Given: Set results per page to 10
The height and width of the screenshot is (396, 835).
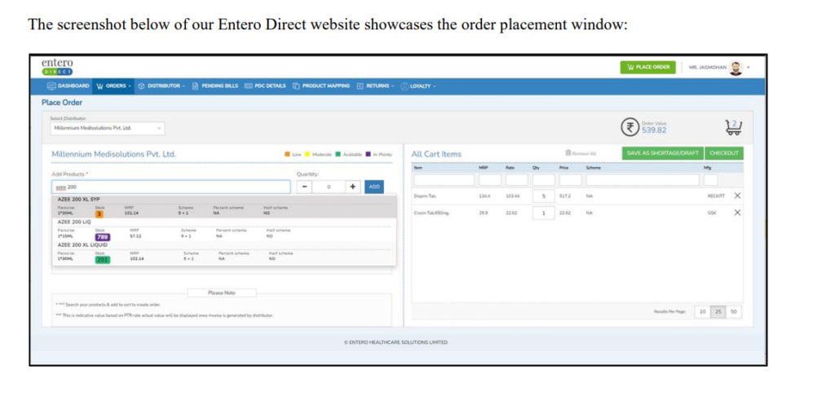Looking at the screenshot, I should 701,311.
